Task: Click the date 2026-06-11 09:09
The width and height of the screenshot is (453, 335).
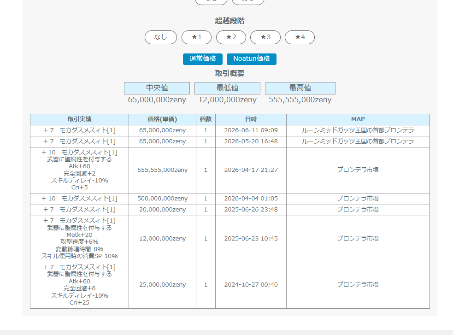Action: (x=251, y=130)
